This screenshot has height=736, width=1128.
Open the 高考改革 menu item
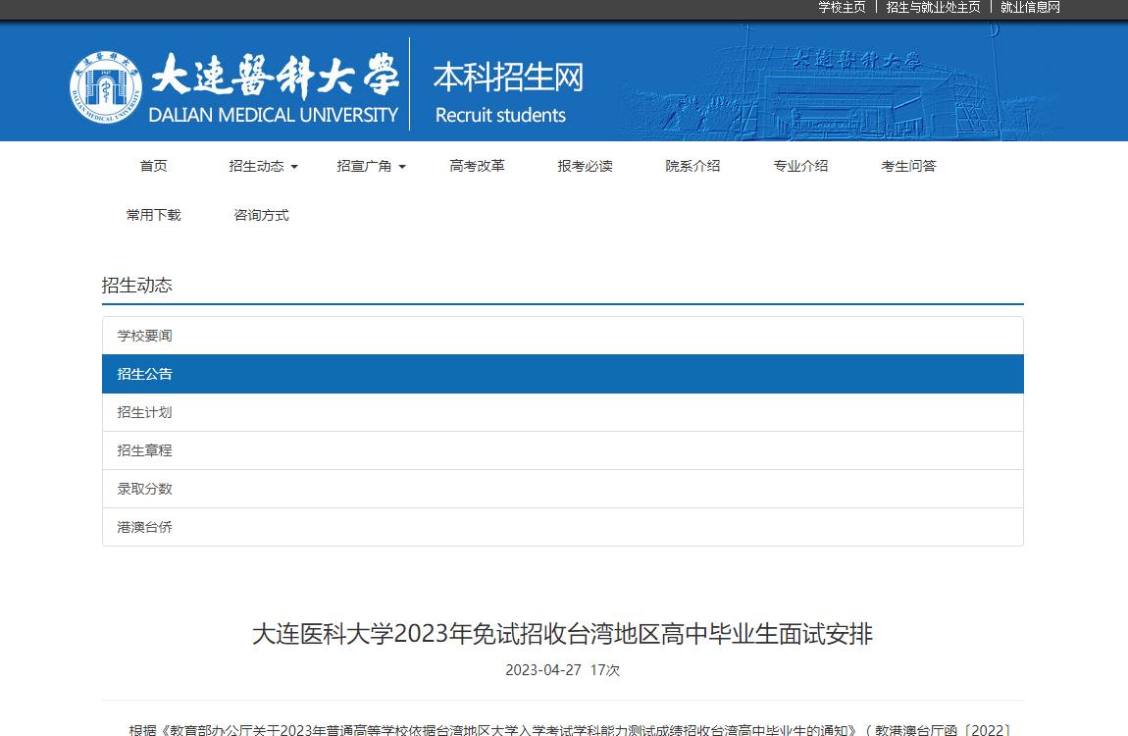pyautogui.click(x=477, y=166)
